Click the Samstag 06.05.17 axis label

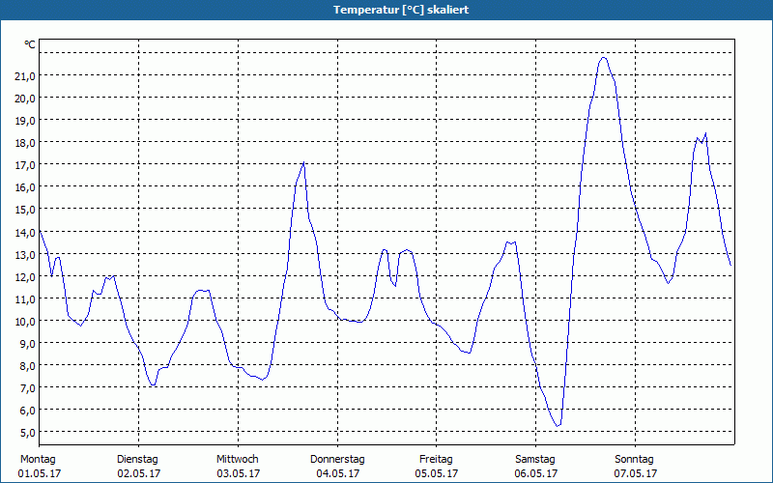click(535, 467)
